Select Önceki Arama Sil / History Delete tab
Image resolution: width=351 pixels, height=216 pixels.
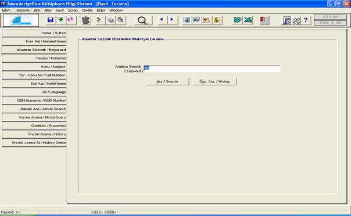click(34, 143)
